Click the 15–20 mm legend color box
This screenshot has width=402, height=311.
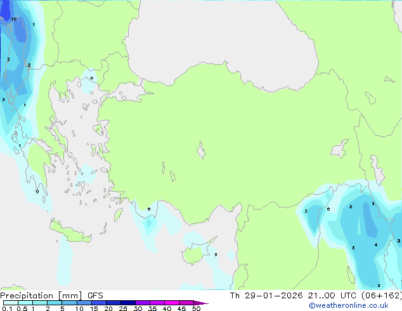tap(98, 303)
